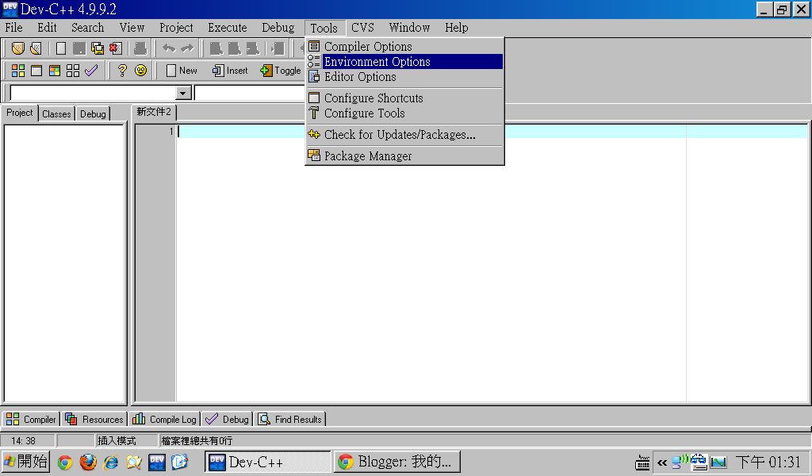
Task: Open the Debug menu in menu bar
Action: tap(278, 28)
